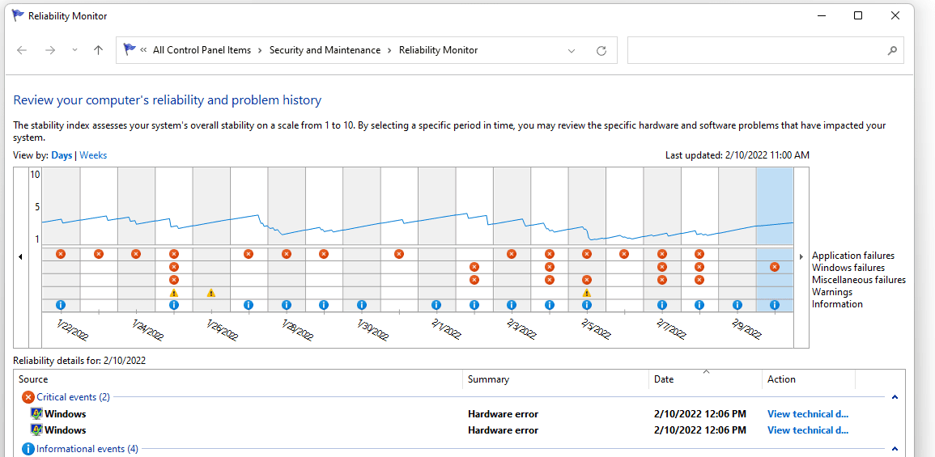Screen dimensions: 935x457
Task: Click the Warning triangle icon for 2/5/2022
Action: pyautogui.click(x=587, y=293)
